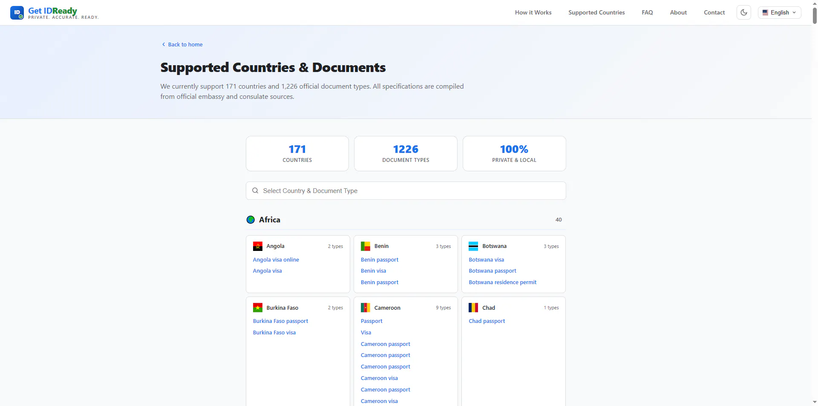Open the Benin visa link
Viewport: 818px width, 406px height.
[x=373, y=271]
